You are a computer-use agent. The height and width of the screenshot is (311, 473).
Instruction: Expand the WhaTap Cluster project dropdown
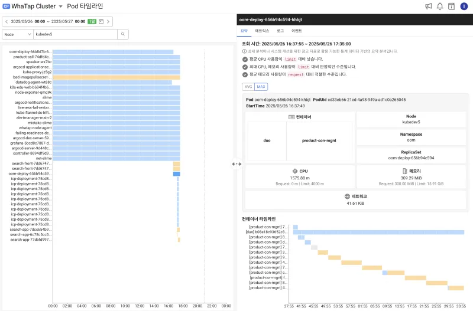61,6
